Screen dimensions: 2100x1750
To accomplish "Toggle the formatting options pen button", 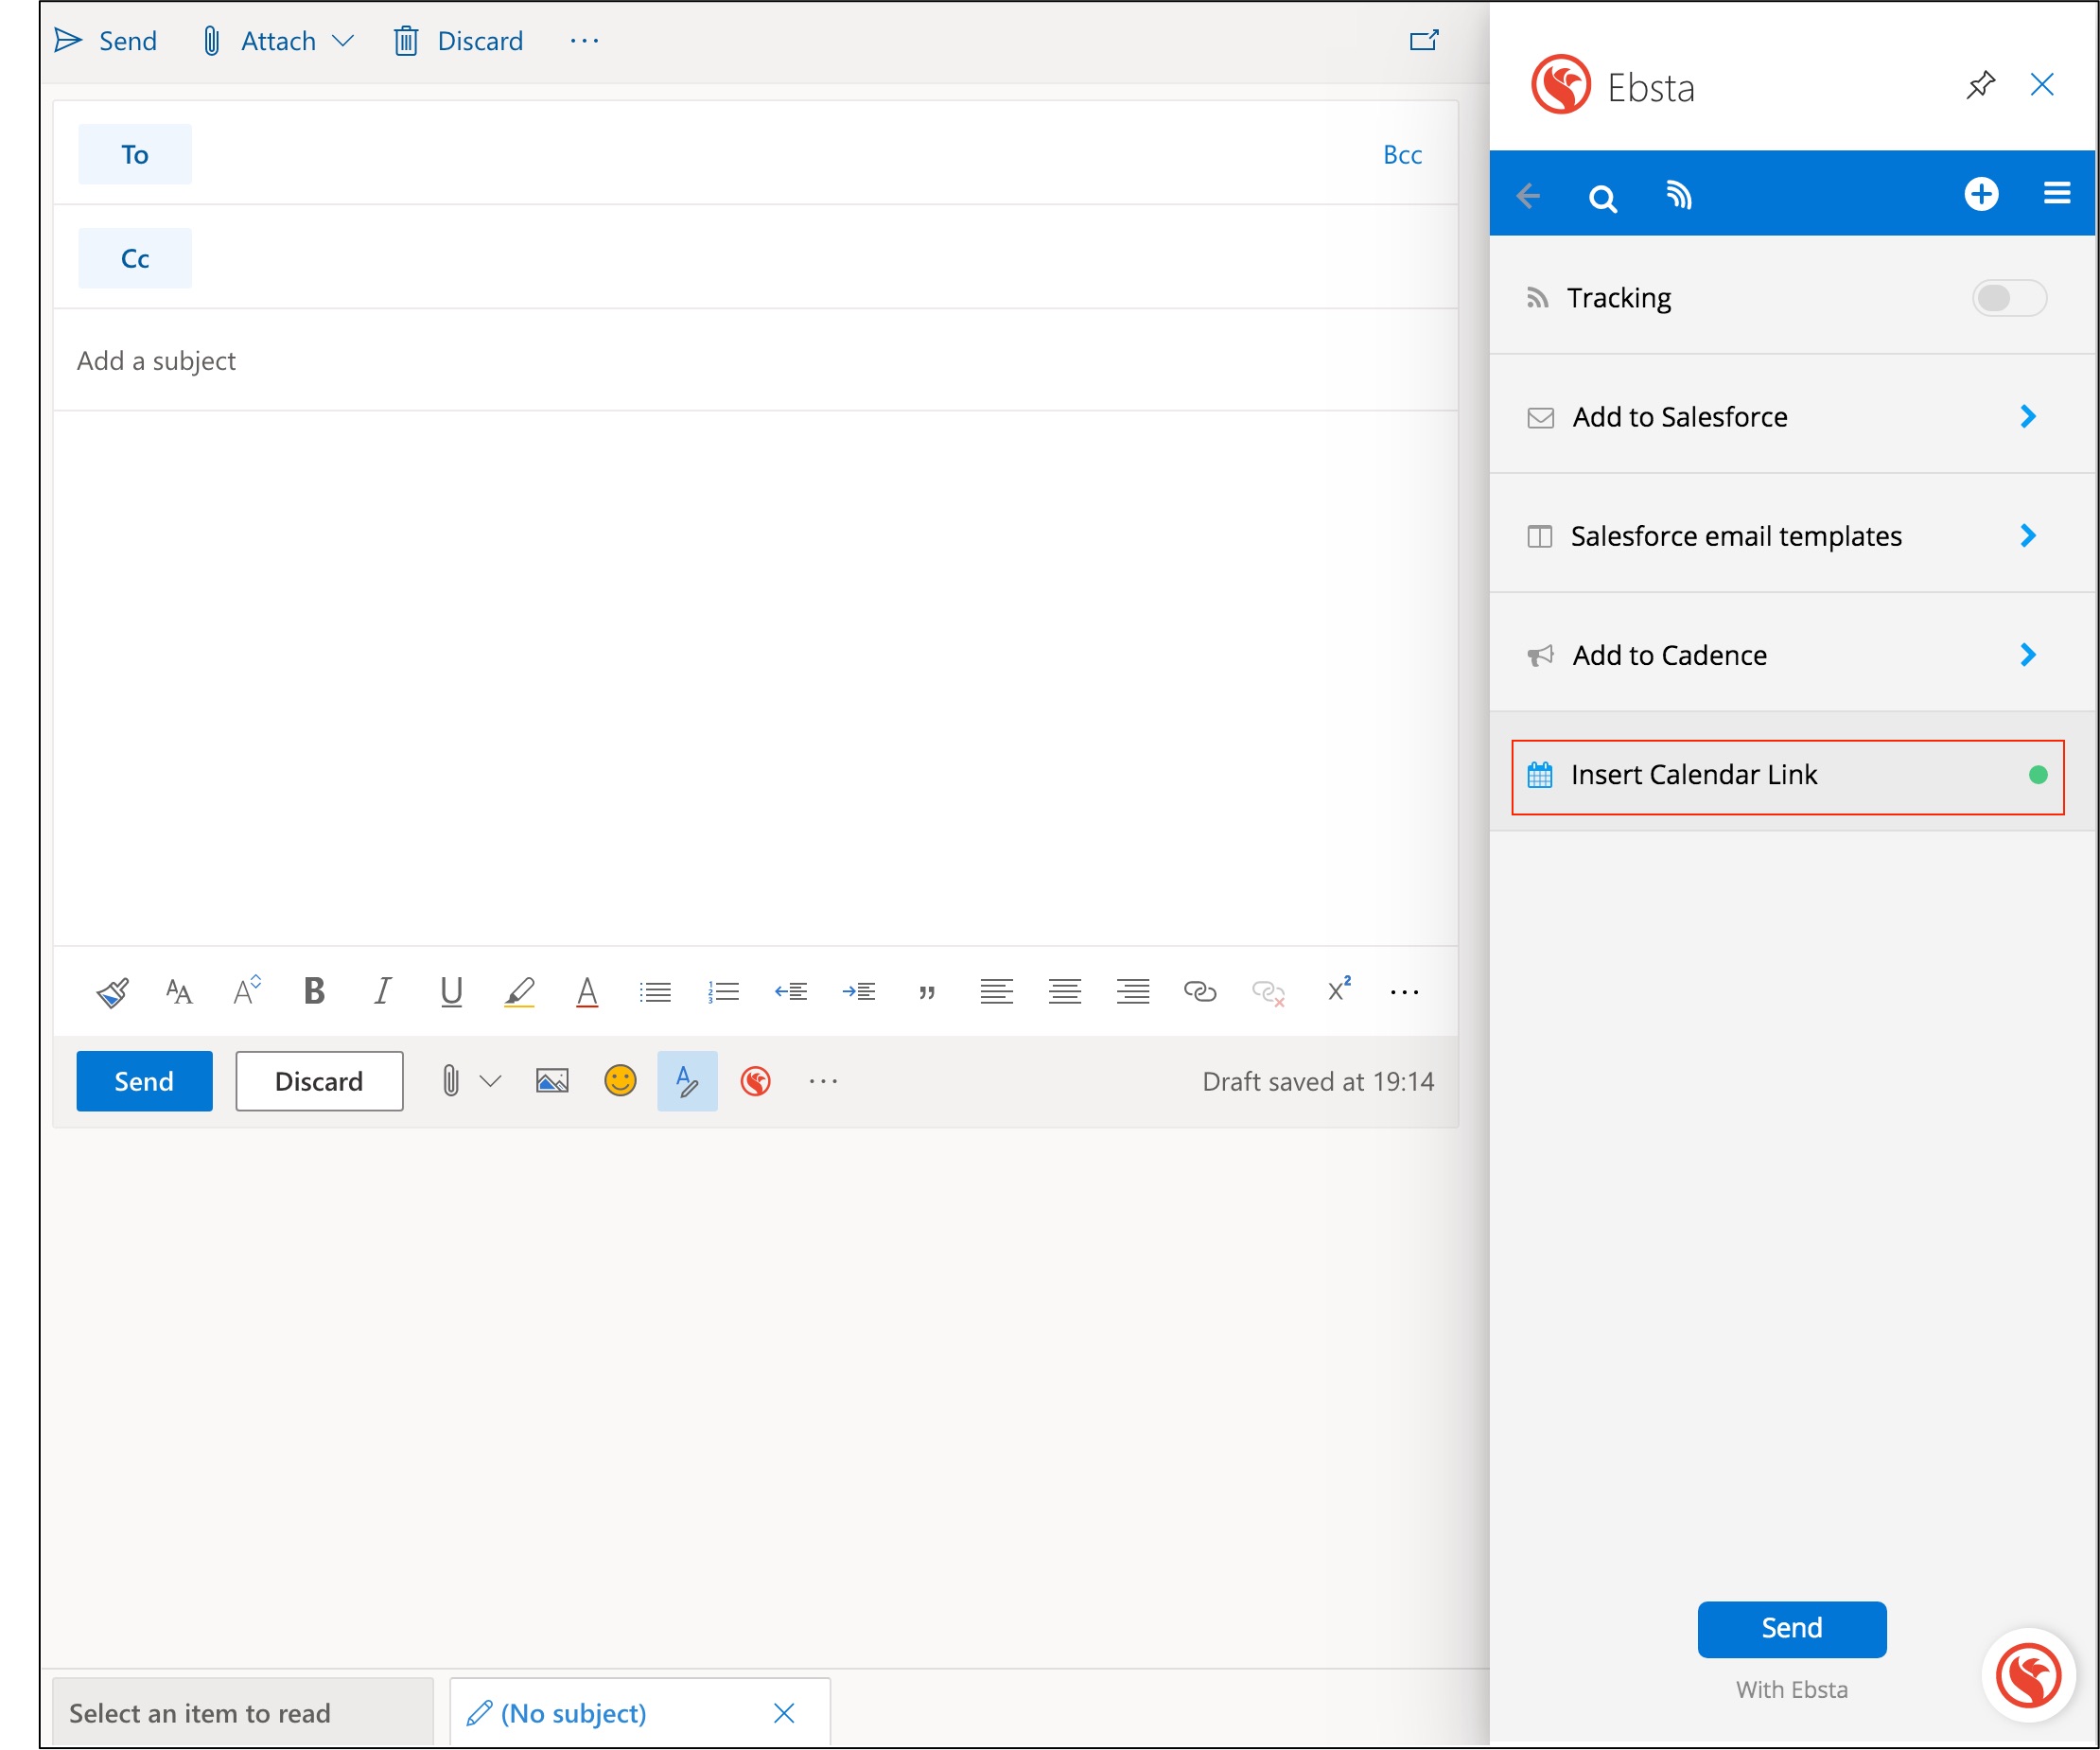I will click(x=687, y=1081).
